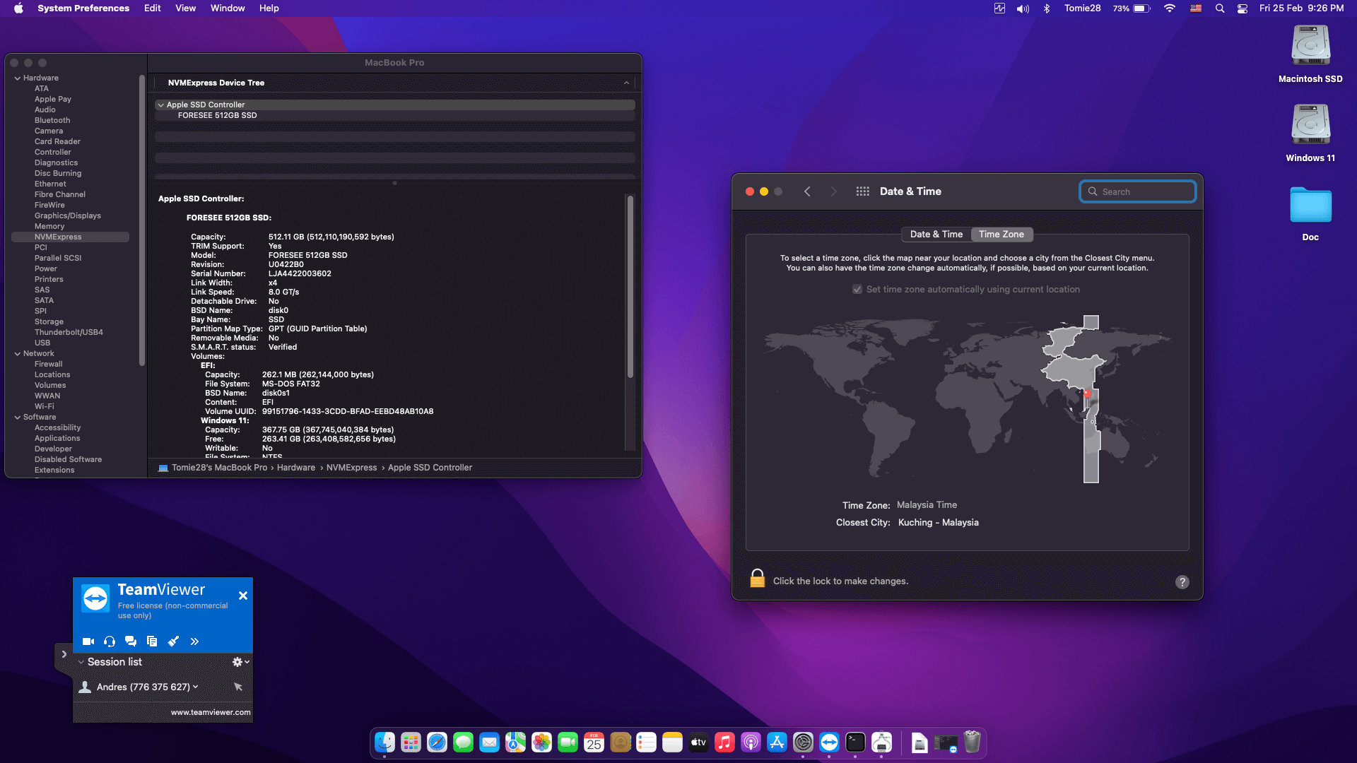Click the Closest City Kuching - Malaysia field
Image resolution: width=1357 pixels, height=763 pixels.
coord(939,523)
